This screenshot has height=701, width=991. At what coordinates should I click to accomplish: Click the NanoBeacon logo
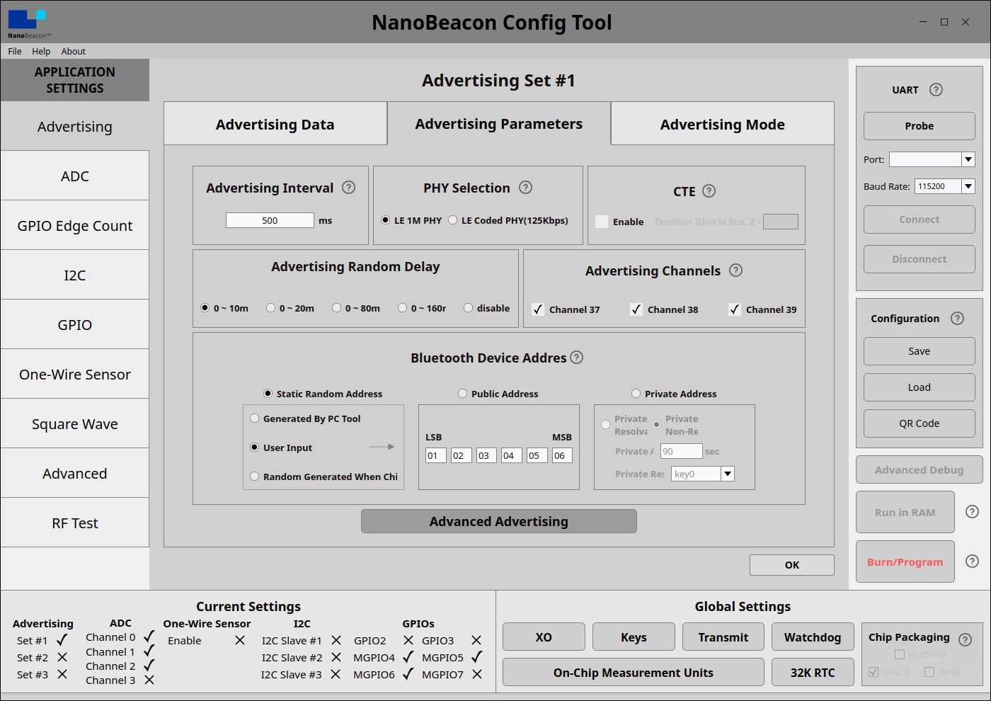click(x=28, y=23)
